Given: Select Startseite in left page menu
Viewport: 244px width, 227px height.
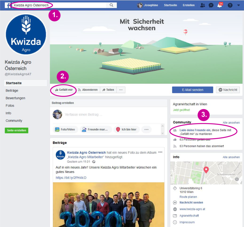Looking at the screenshot, I should [x=25, y=83].
